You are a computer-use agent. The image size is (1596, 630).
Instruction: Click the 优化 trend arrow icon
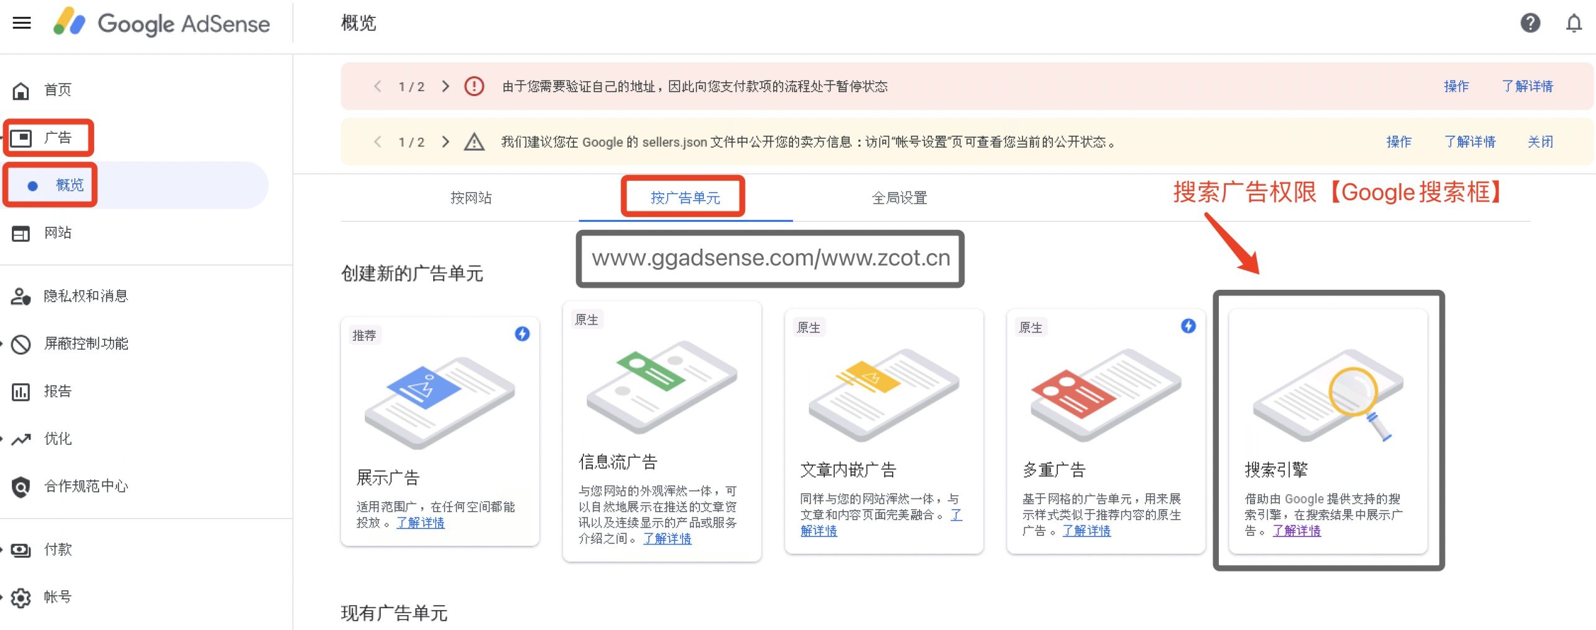coord(21,439)
